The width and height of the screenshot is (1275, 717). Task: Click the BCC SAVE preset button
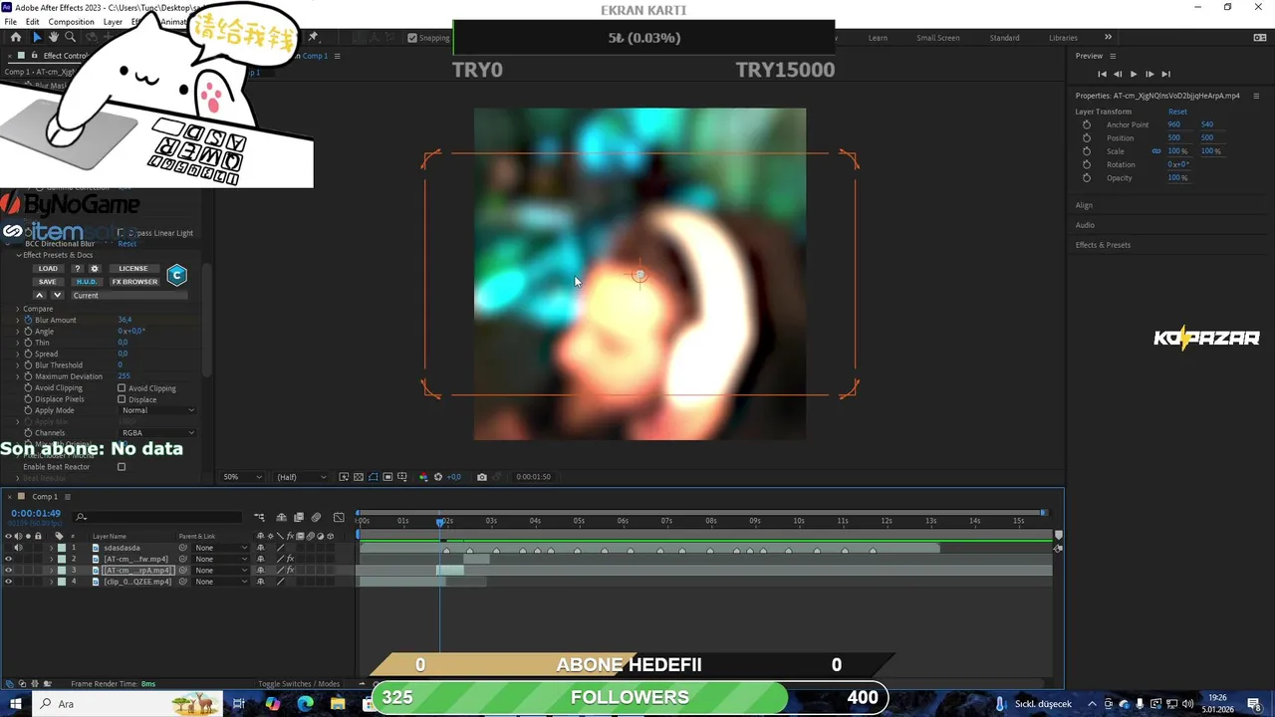[x=48, y=282]
